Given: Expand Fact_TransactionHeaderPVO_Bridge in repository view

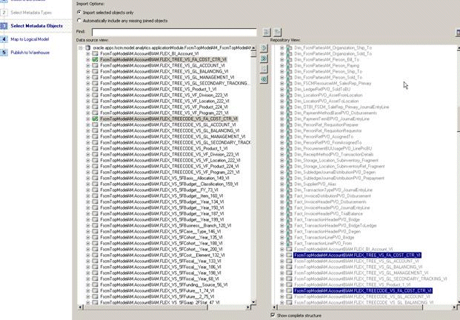Looking at the screenshot, I should tap(282, 219).
